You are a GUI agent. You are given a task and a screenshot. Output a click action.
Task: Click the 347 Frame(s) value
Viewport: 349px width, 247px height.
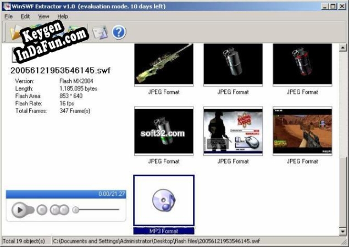(75, 111)
